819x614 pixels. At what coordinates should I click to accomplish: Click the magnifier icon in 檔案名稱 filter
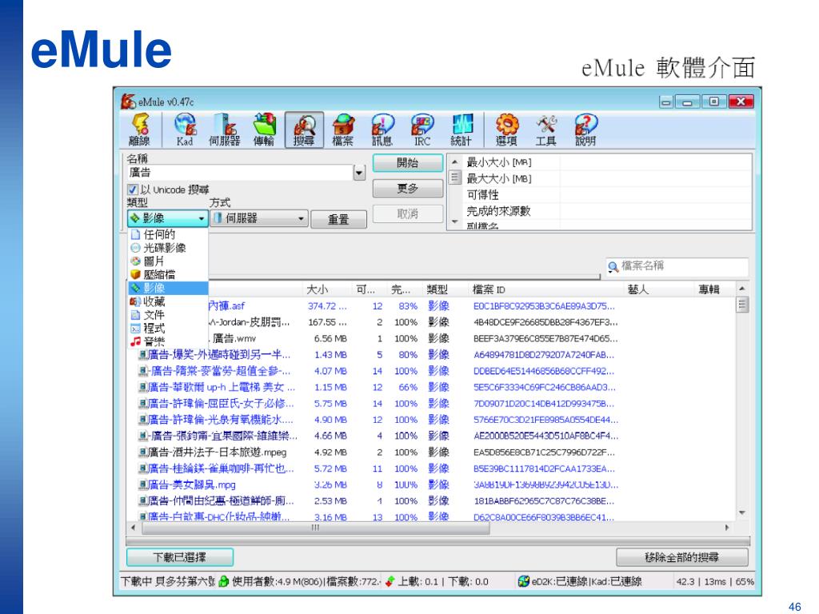(x=613, y=266)
